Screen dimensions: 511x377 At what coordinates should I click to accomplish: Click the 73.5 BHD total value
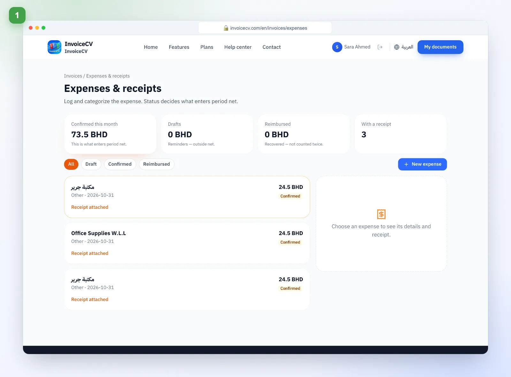(89, 134)
